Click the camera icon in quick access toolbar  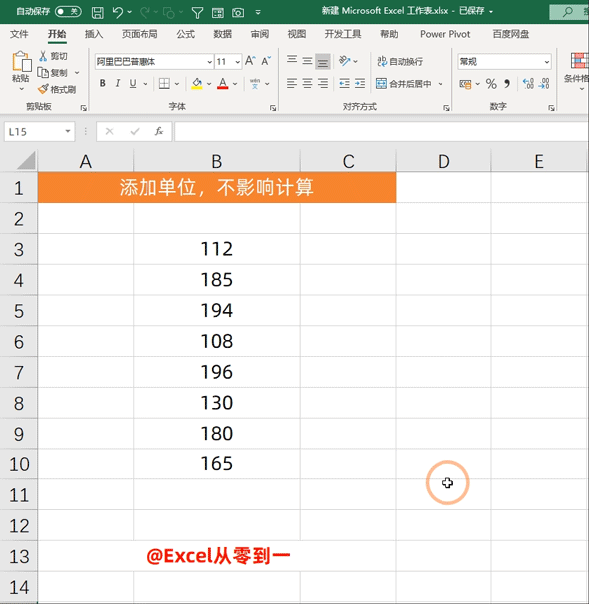[238, 13]
